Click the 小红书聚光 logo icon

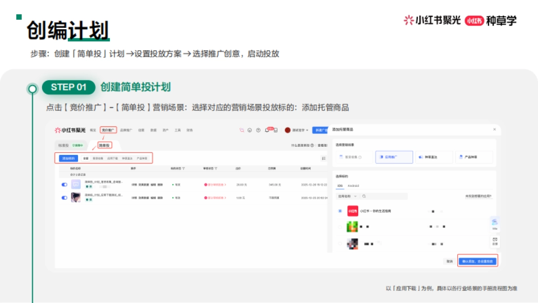click(x=57, y=130)
